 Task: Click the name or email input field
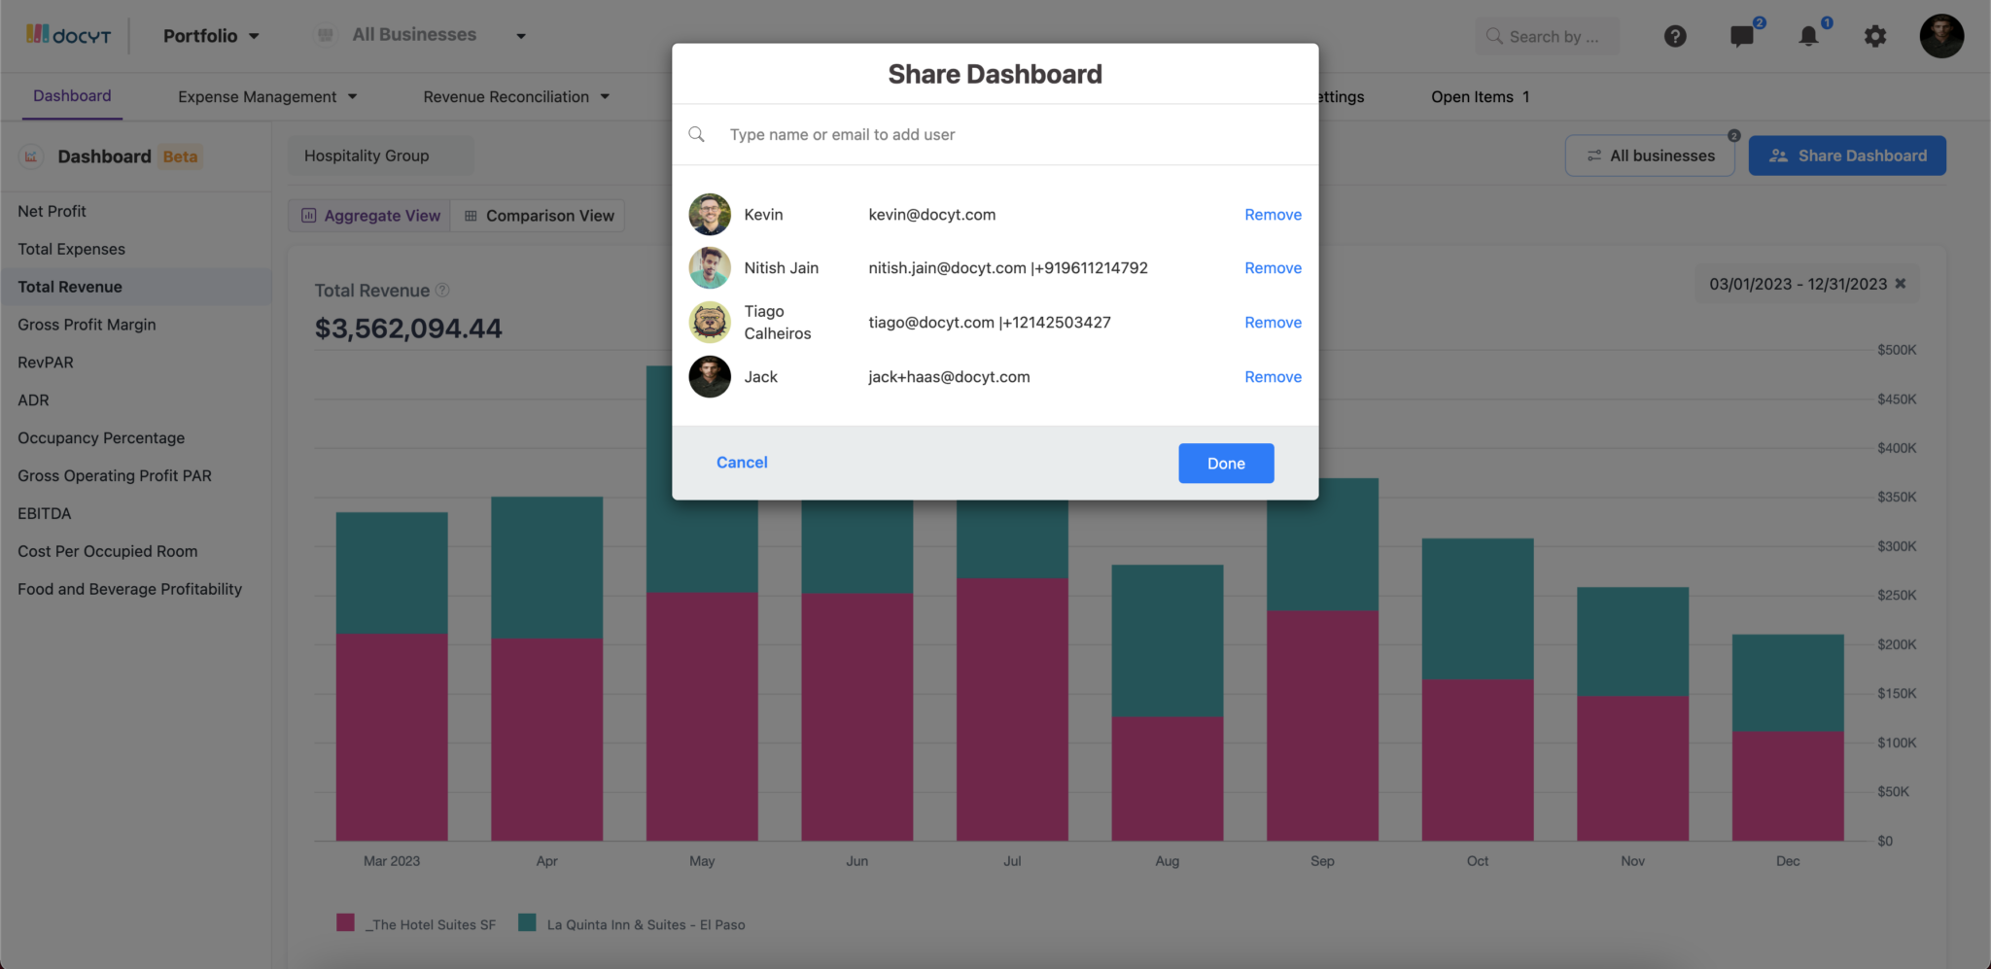point(972,134)
